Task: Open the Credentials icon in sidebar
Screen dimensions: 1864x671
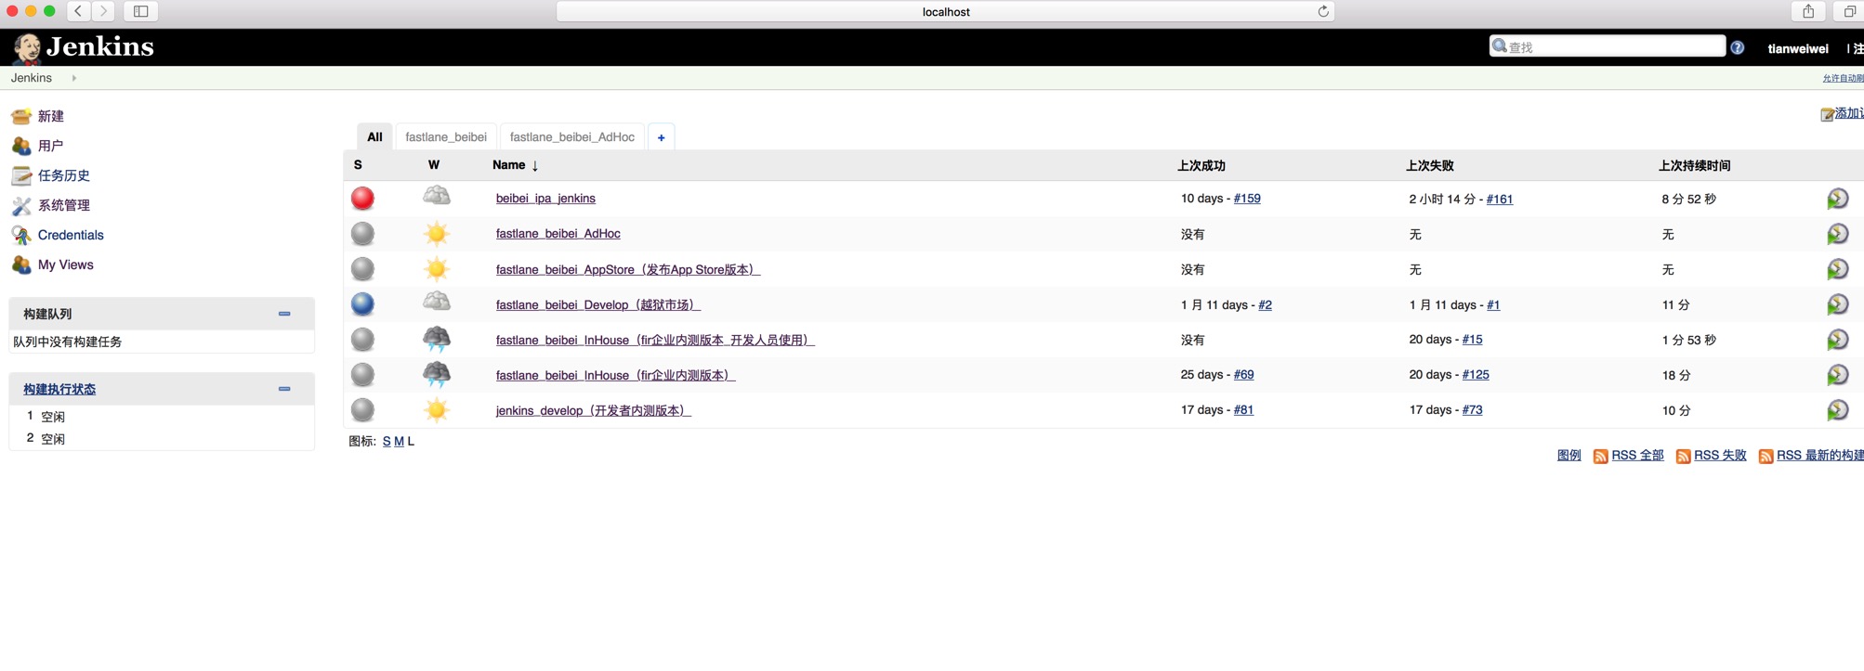Action: click(21, 235)
